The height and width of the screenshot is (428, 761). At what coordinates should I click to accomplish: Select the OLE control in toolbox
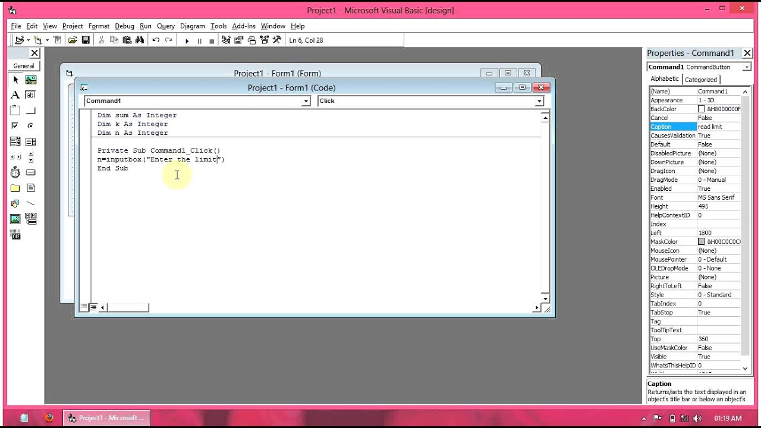[x=15, y=234]
